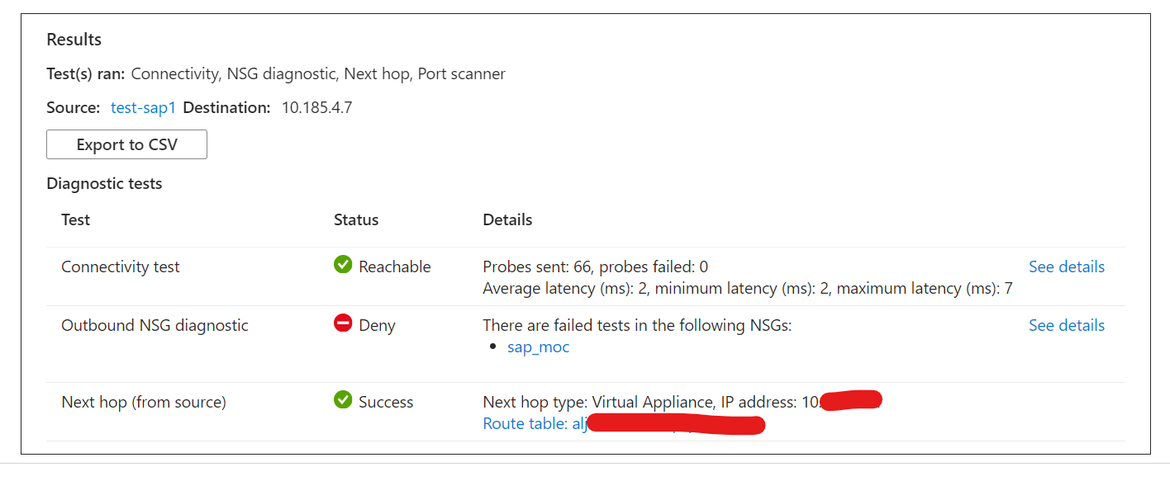Open the sap_moc NSG link
This screenshot has width=1170, height=481.
click(539, 347)
